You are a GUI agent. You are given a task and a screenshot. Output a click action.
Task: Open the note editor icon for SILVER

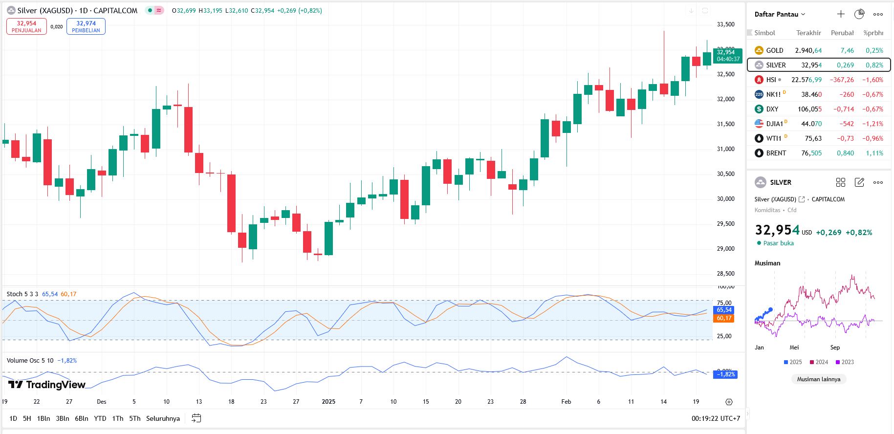pyautogui.click(x=859, y=182)
